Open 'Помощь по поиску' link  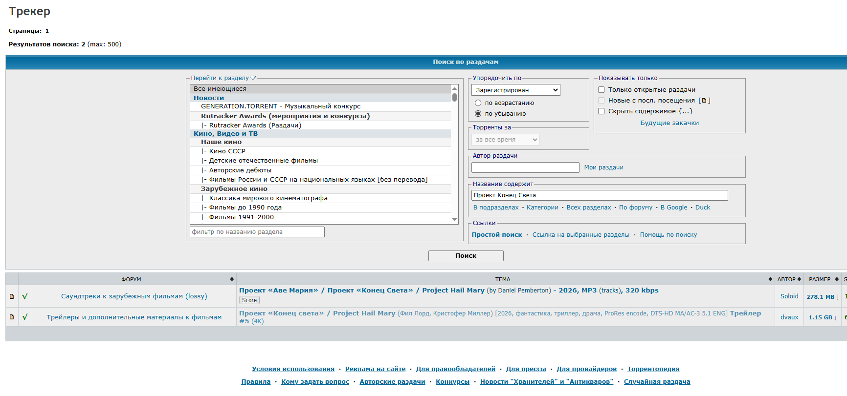pos(669,235)
